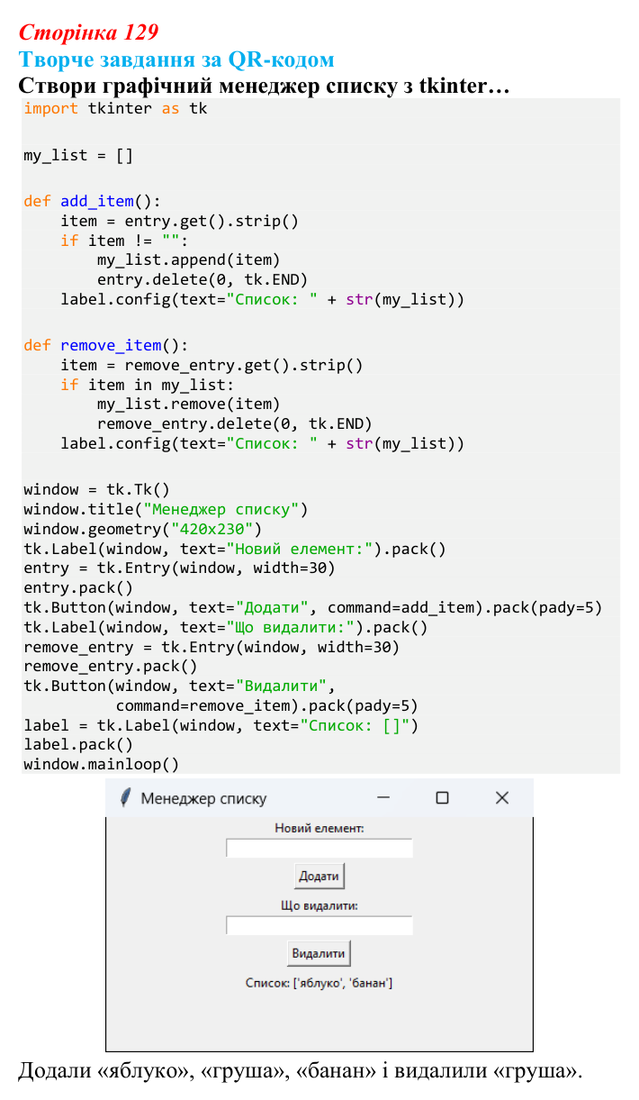This screenshot has width=639, height=1100.
Task: Close the Менеджер списку window
Action: click(502, 798)
